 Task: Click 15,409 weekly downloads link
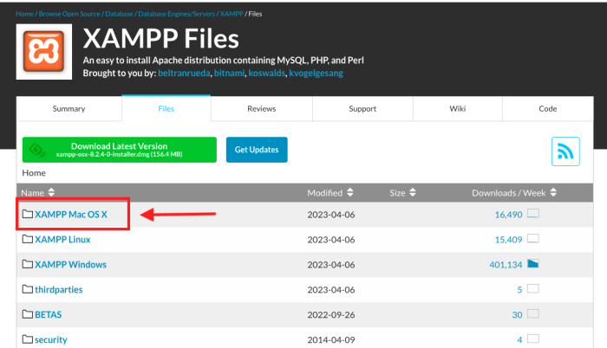click(x=508, y=240)
